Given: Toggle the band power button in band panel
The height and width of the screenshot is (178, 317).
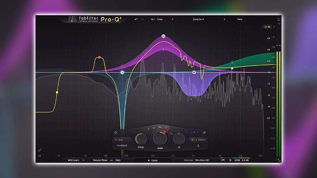Looking at the screenshot, I should (x=115, y=132).
